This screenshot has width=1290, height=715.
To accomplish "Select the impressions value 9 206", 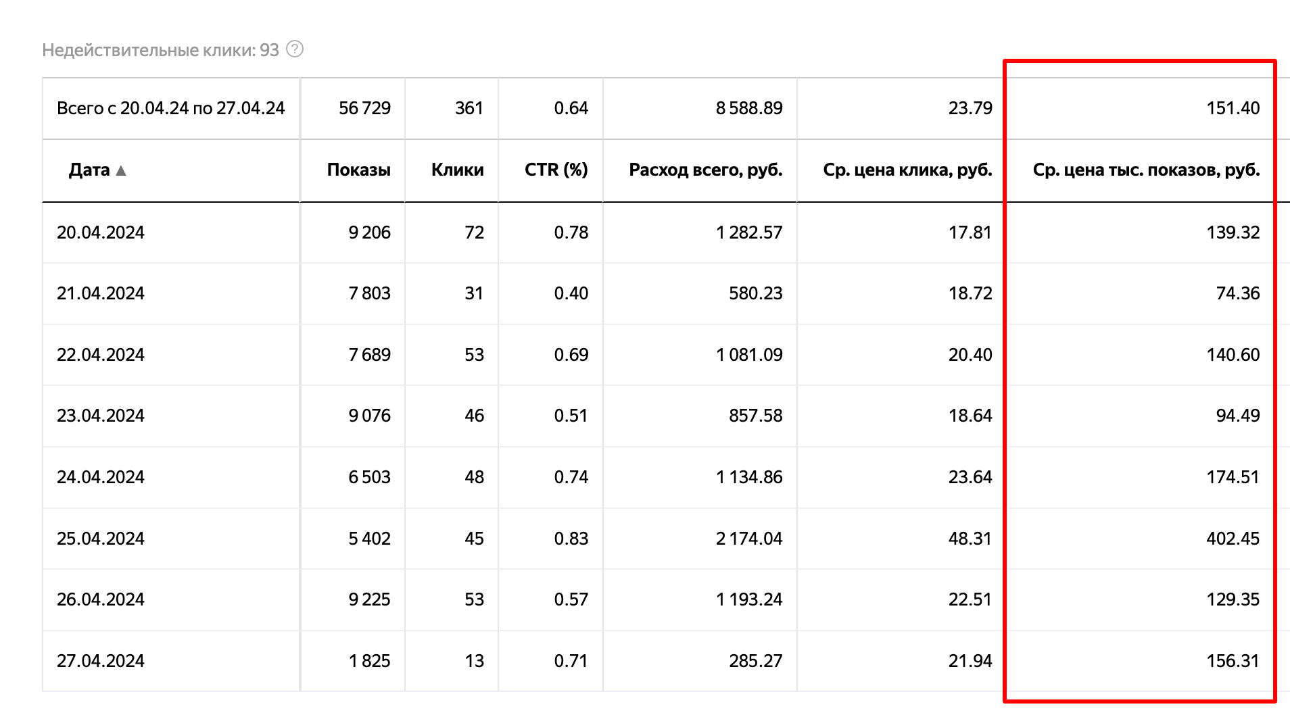I will pos(369,232).
